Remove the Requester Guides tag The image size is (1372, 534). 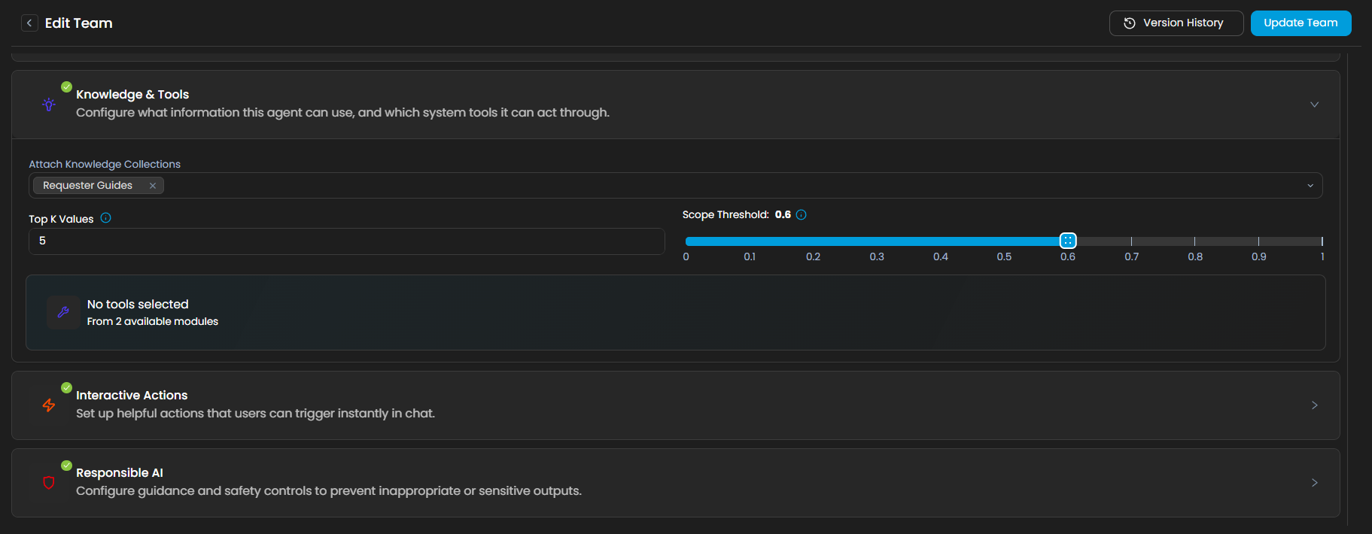pyautogui.click(x=153, y=186)
